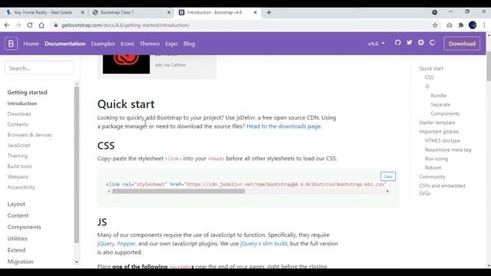Click the docs Search field
Image resolution: width=491 pixels, height=276 pixels.
(39, 68)
